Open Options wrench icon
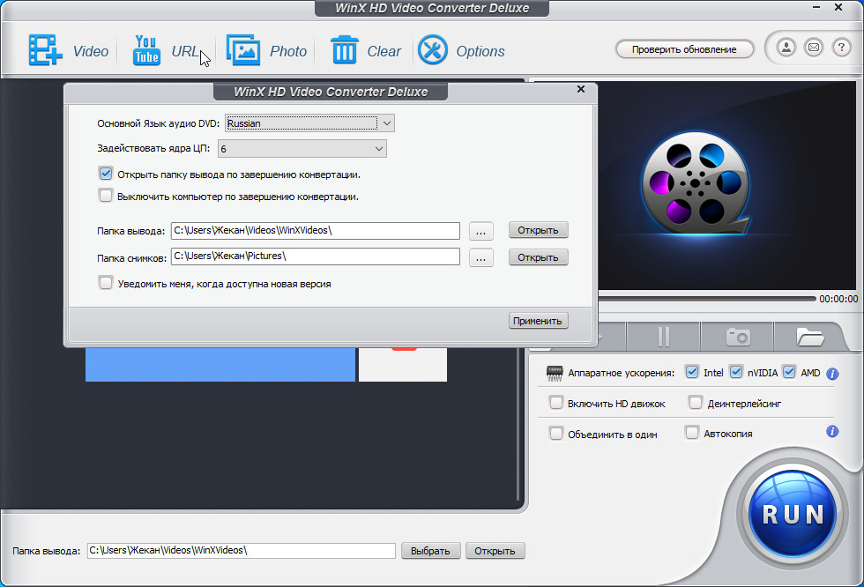Screen dimensions: 864x587 click(x=433, y=50)
